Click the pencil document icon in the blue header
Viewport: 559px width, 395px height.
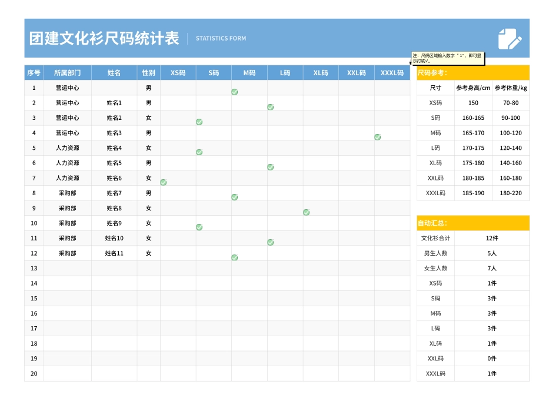click(510, 39)
